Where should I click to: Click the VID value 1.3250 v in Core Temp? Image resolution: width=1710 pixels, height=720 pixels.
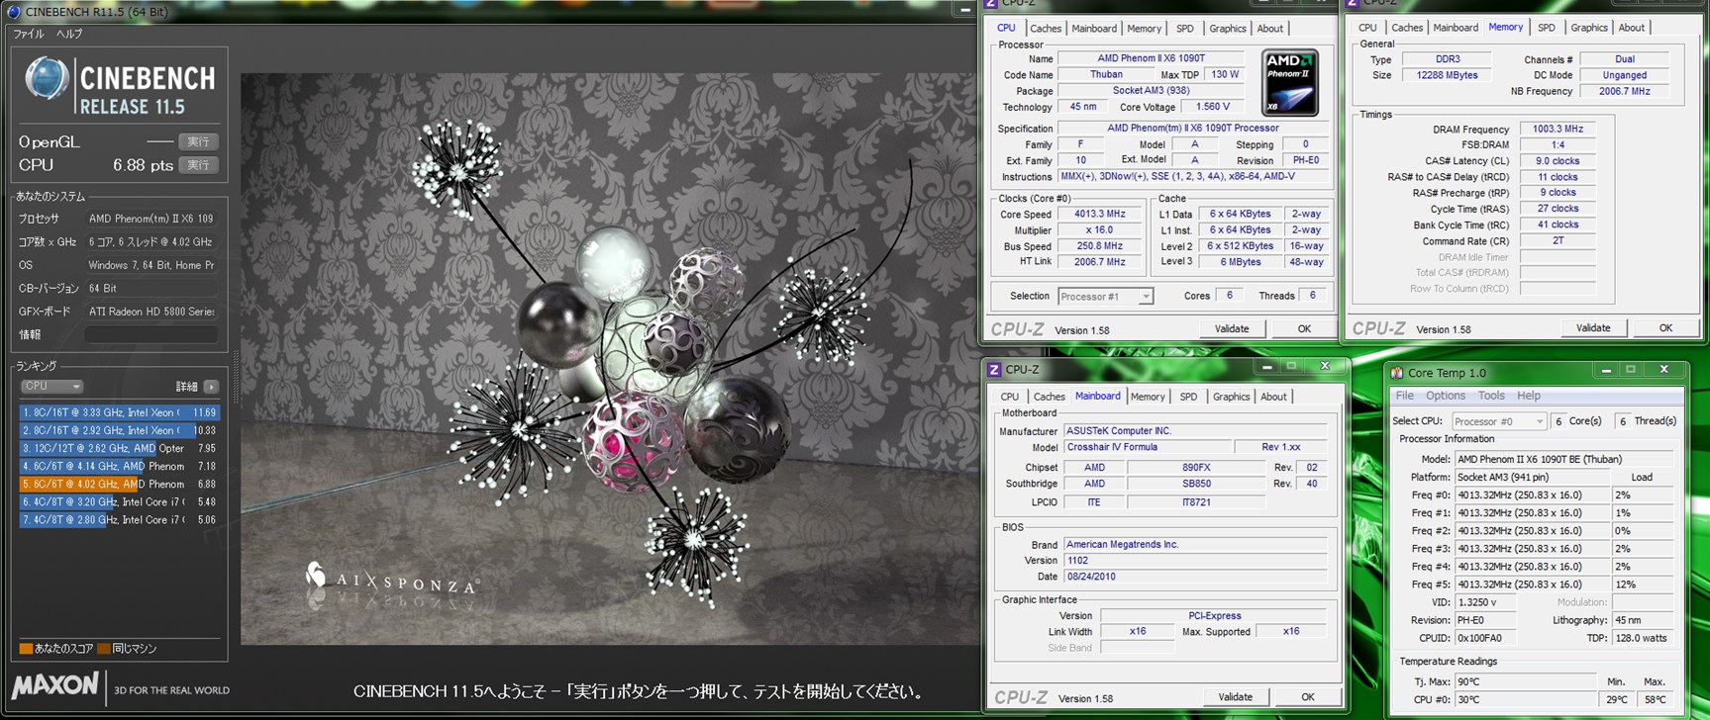point(1485,601)
